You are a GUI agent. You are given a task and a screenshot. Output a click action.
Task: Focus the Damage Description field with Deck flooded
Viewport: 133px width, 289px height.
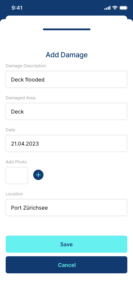coord(67,79)
